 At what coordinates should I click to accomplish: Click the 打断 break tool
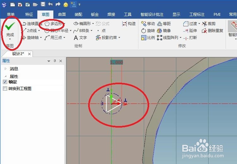click(x=190, y=38)
